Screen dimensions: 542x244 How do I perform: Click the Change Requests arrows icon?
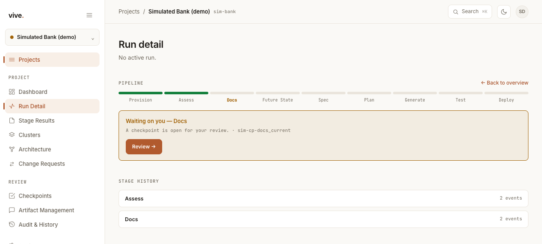(12, 164)
